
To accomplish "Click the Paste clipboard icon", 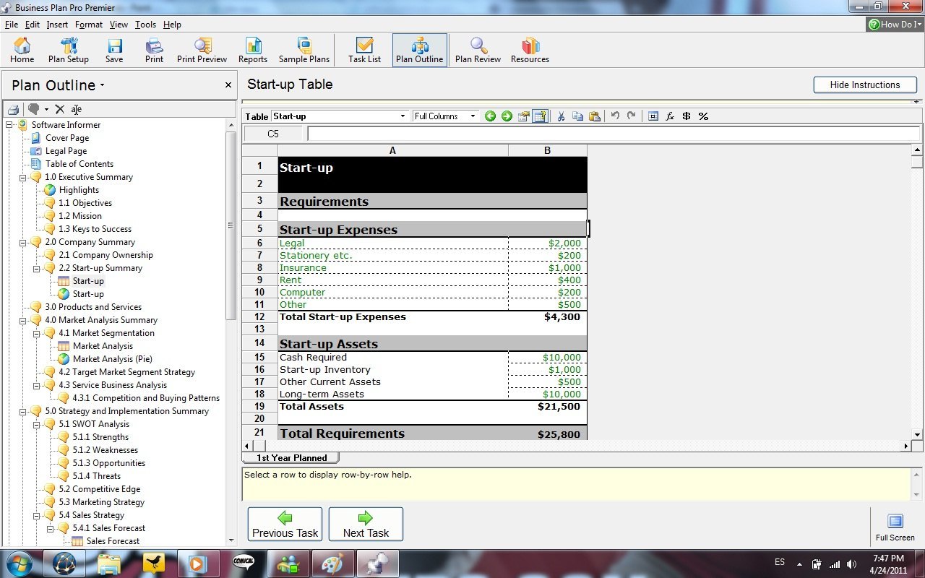I will [594, 116].
